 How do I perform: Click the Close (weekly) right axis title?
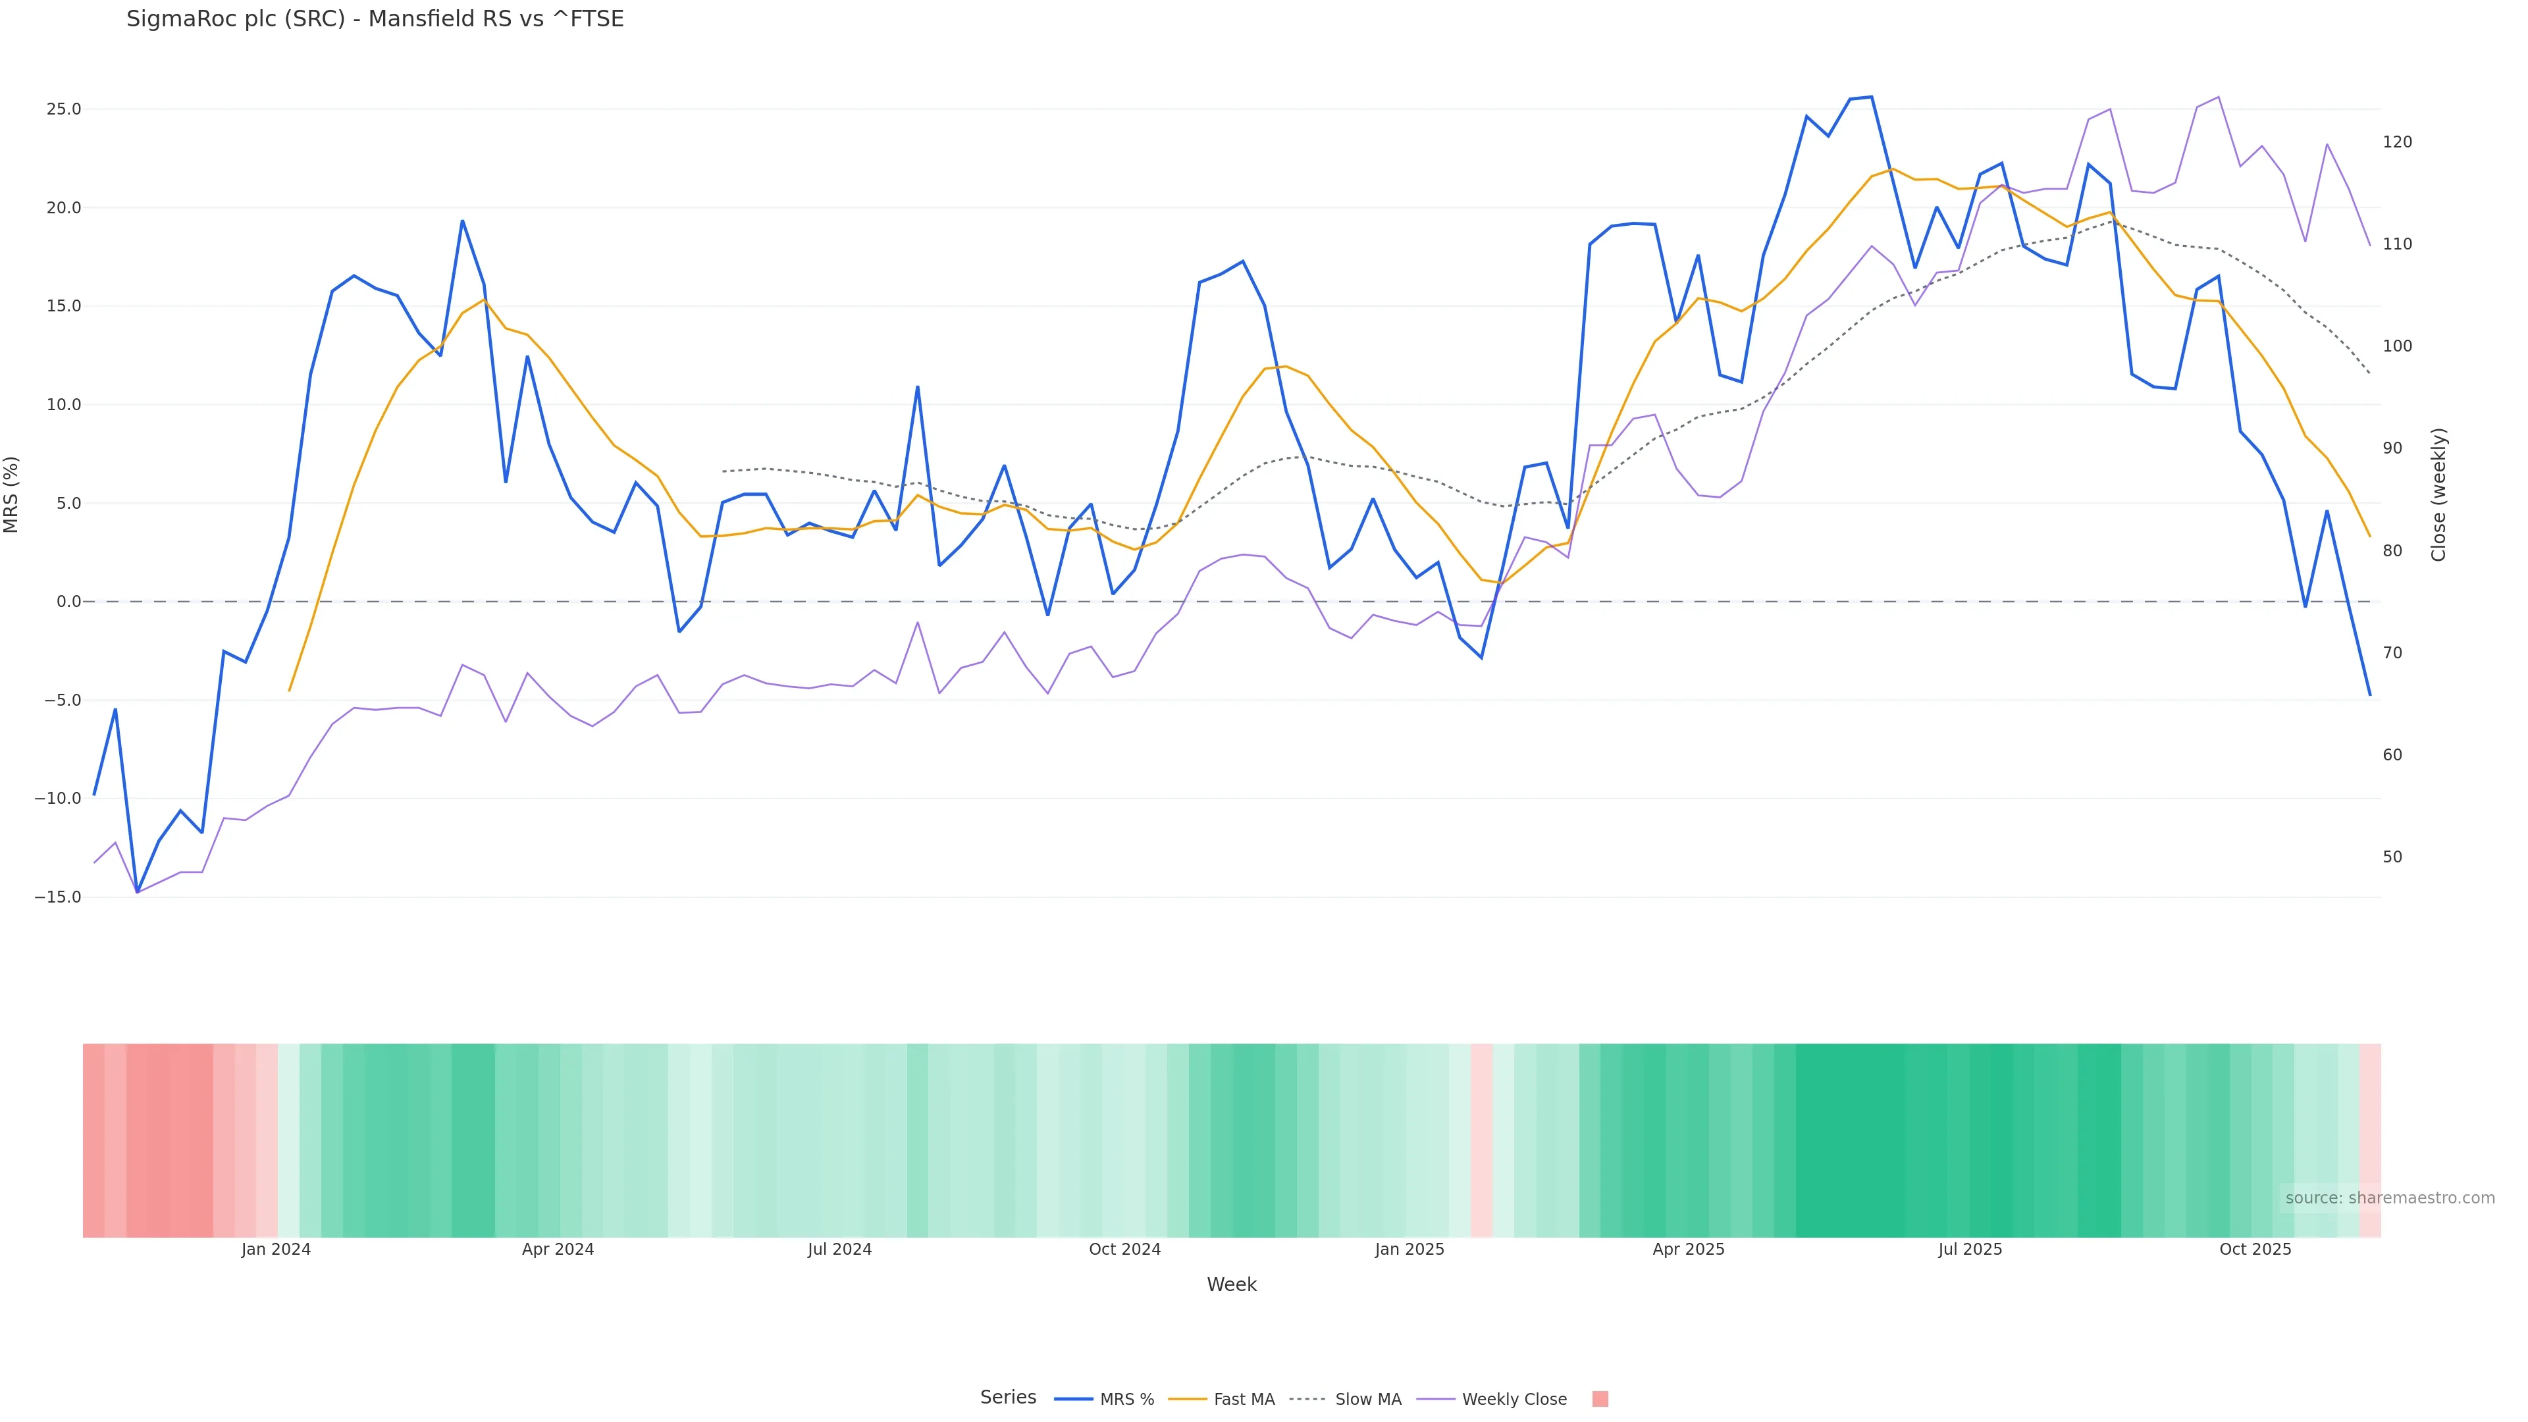pos(2438,494)
